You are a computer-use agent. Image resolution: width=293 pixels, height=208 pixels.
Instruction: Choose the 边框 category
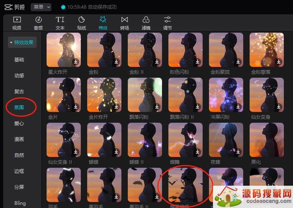click(19, 171)
